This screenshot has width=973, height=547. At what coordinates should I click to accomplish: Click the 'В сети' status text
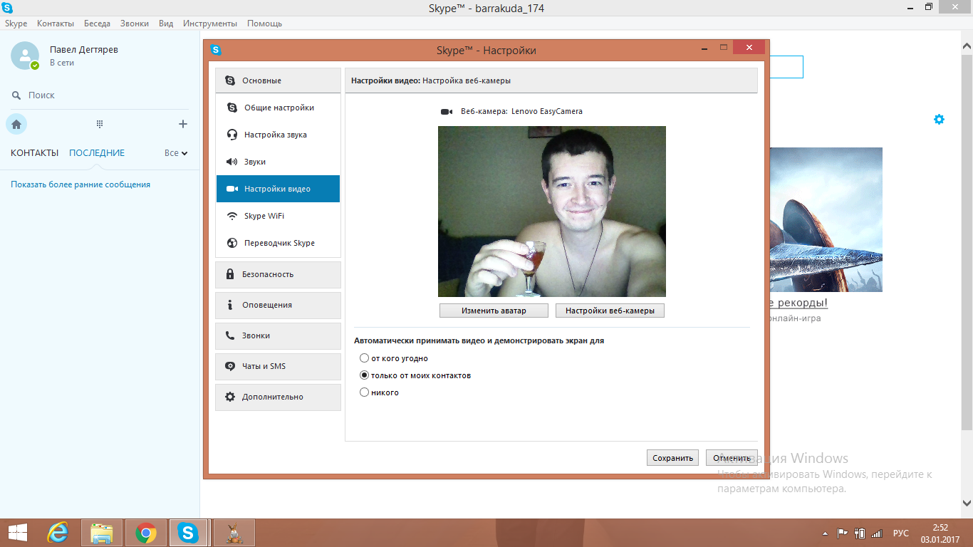(x=62, y=63)
